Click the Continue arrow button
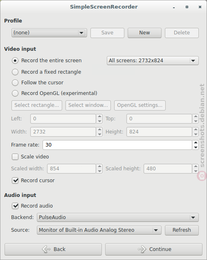207x260 pixels. [x=154, y=249]
